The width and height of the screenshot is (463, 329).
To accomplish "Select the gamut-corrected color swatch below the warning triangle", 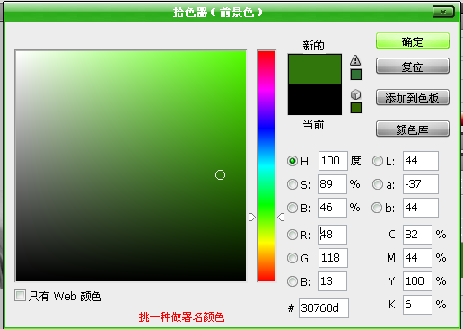I will (356, 75).
